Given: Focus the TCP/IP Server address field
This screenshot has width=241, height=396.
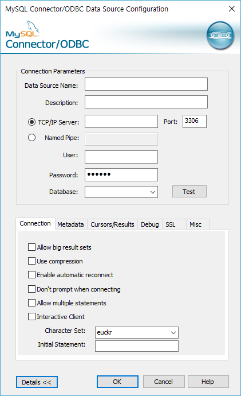Looking at the screenshot, I should 121,122.
